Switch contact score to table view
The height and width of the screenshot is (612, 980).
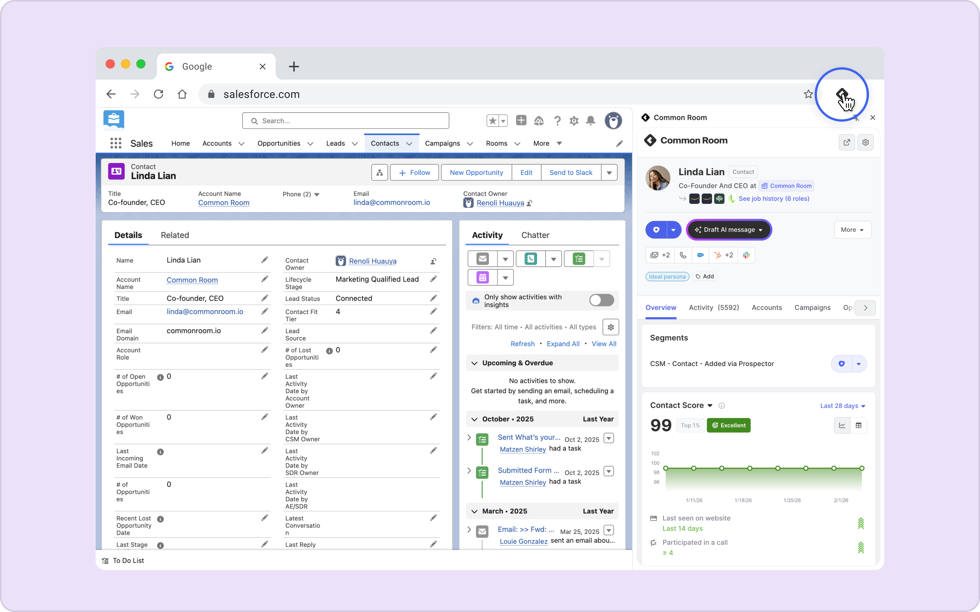pyautogui.click(x=859, y=425)
